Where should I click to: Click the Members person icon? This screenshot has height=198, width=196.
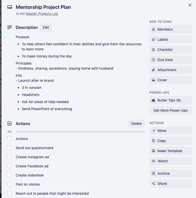(x=153, y=29)
